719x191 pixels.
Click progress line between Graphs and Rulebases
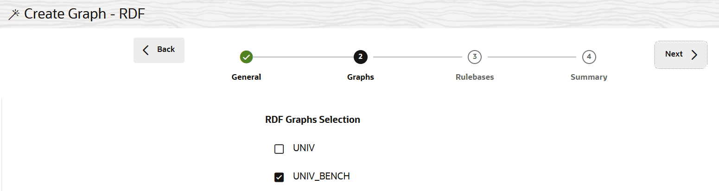coord(417,57)
